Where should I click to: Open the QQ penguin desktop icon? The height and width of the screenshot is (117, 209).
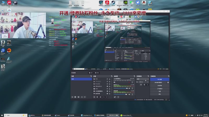pyautogui.click(x=144, y=3)
